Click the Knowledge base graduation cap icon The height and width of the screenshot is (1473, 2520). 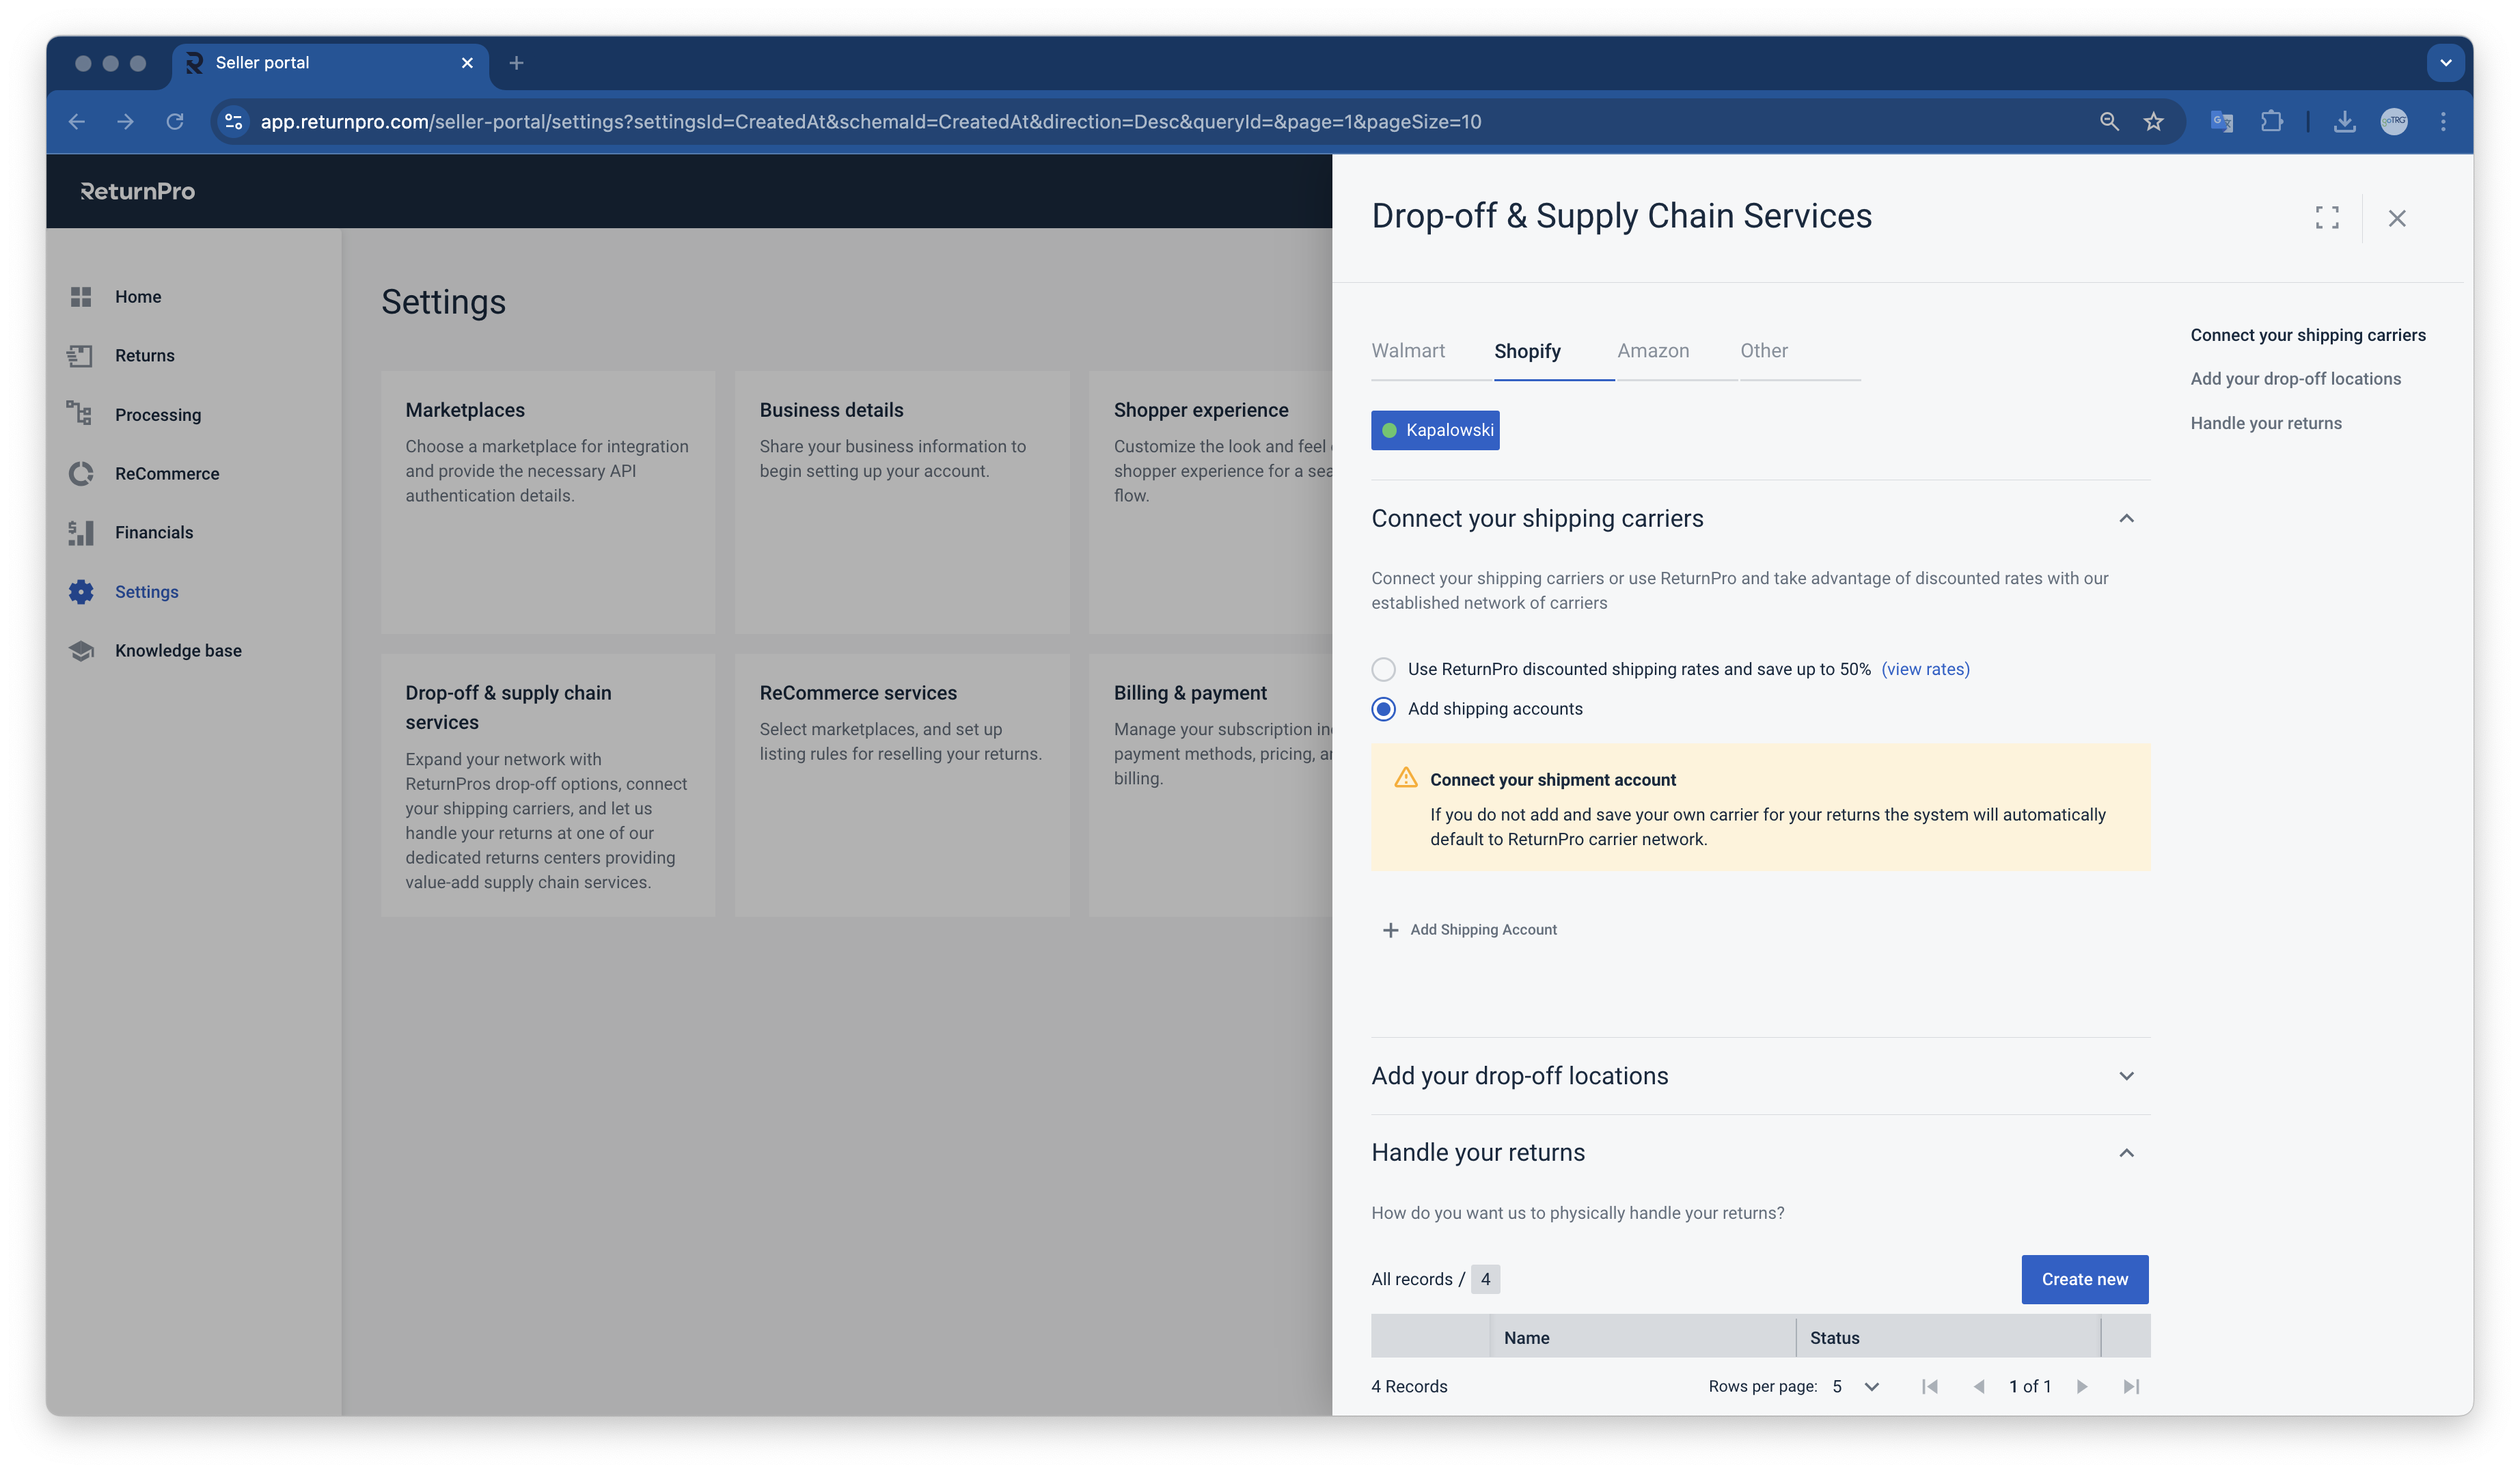(x=81, y=650)
